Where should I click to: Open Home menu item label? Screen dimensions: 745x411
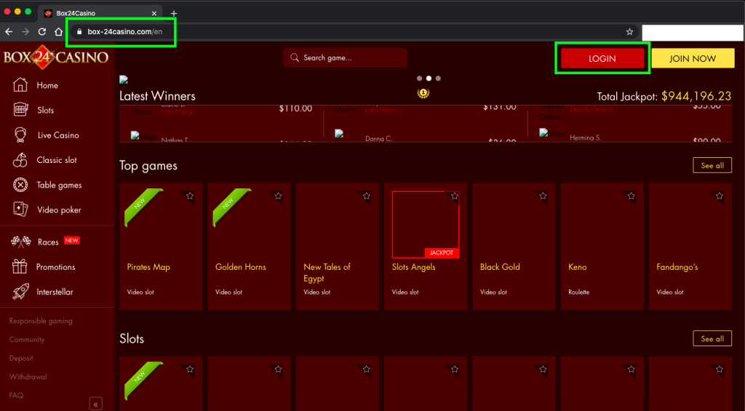(x=47, y=85)
